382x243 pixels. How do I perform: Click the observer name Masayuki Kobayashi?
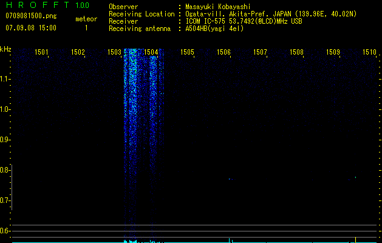(218, 7)
